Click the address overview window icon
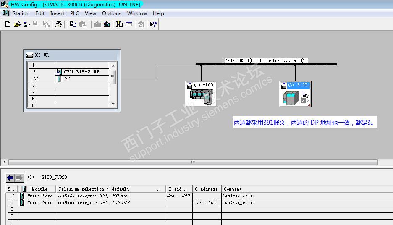The image size is (393, 225). pyautogui.click(x=129, y=24)
